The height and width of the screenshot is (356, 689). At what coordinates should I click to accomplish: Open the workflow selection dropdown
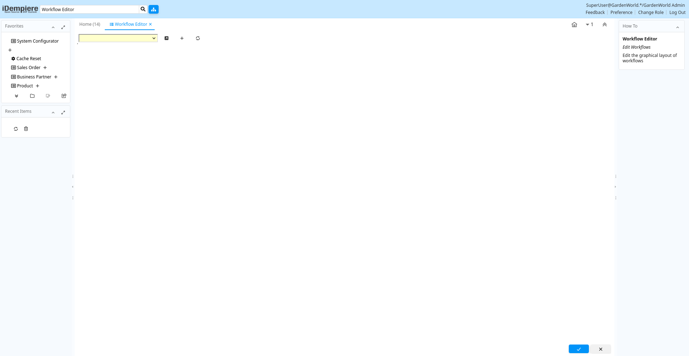(118, 38)
